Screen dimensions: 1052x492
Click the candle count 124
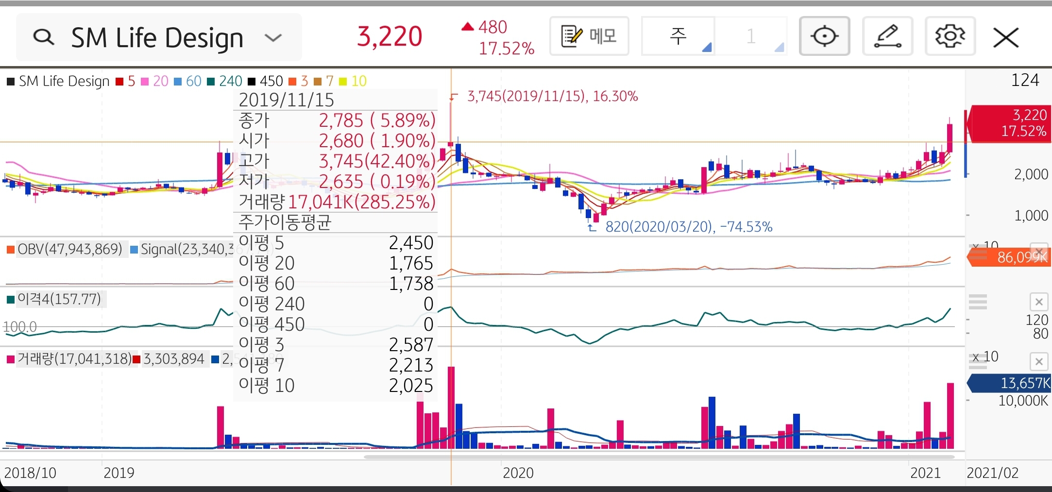pyautogui.click(x=1025, y=80)
